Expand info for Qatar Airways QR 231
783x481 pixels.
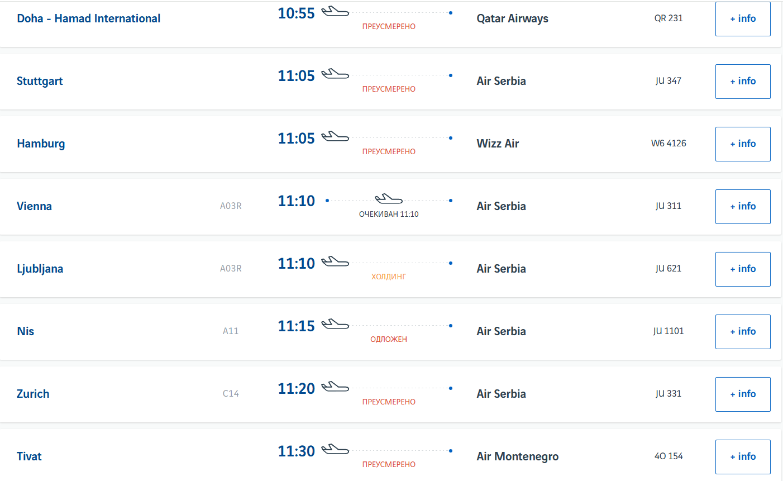pyautogui.click(x=743, y=19)
